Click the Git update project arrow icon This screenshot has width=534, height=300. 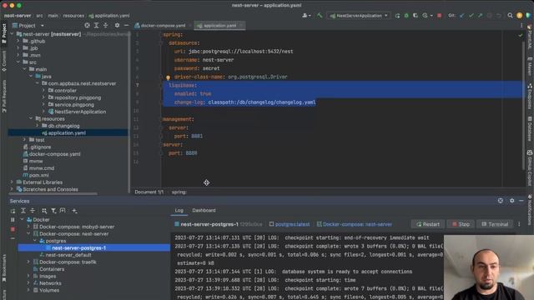point(461,16)
